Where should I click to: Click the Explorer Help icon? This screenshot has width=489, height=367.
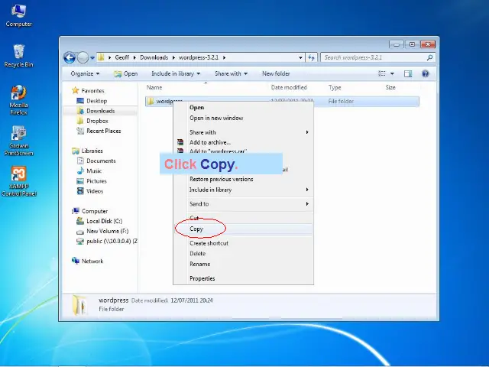(425, 73)
